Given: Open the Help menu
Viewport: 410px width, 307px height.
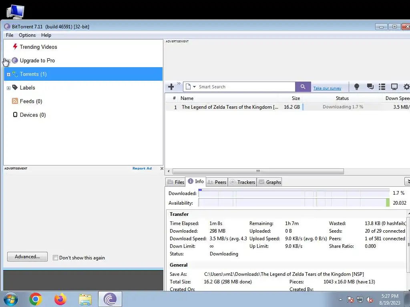Looking at the screenshot, I should pos(46,35).
